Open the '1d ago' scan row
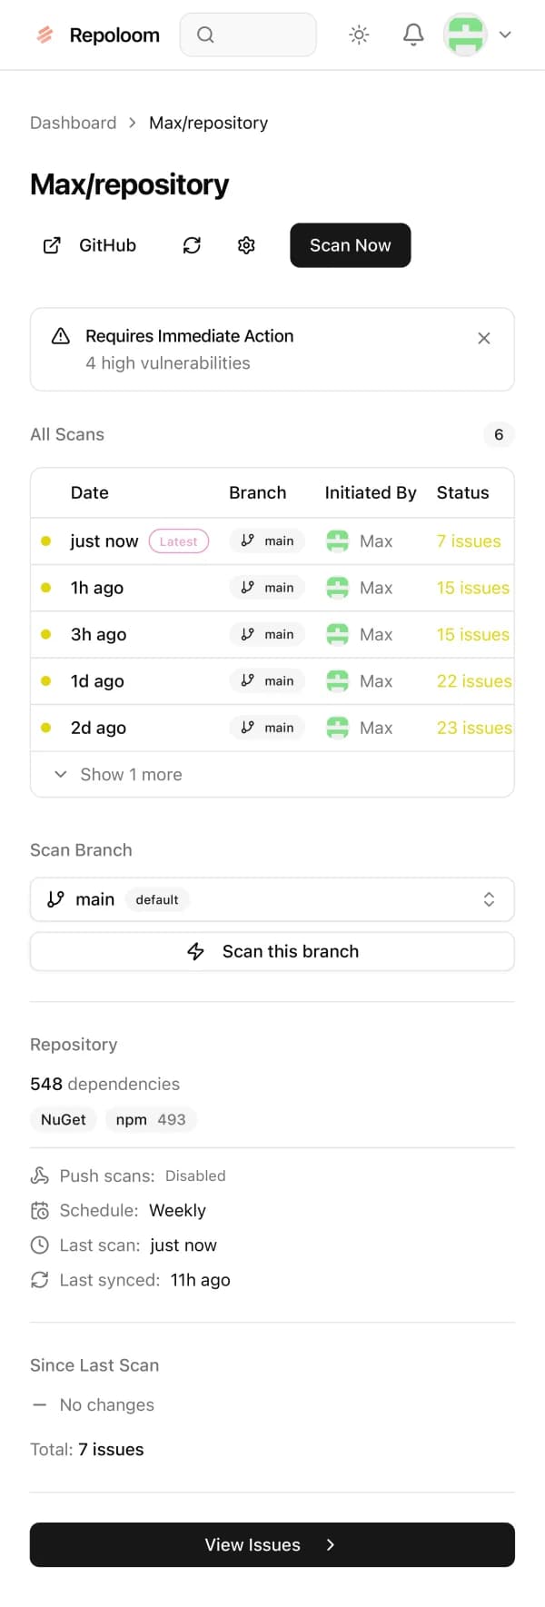Screen dimensions: 545x1607 pyautogui.click(x=272, y=681)
